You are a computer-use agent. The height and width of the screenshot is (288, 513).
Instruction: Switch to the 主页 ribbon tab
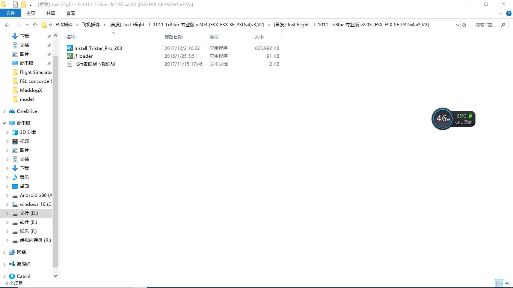tap(31, 13)
